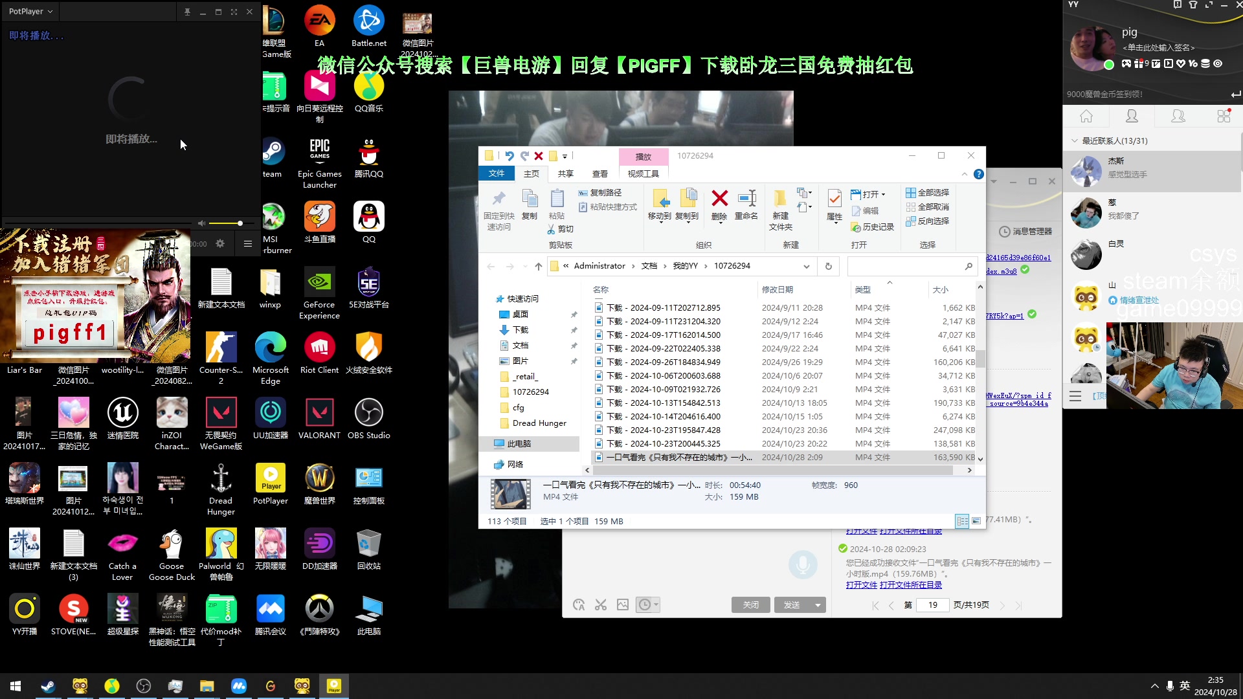This screenshot has height=699, width=1243.
Task: Switch to Home (主页) ribbon tab
Action: tap(532, 174)
